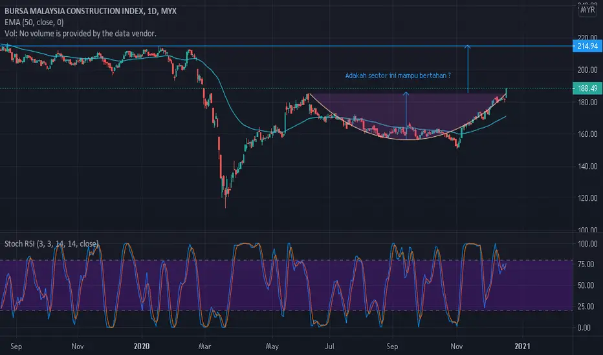
Task: Select the blue horizontal line at 214.94
Action: pyautogui.click(x=286, y=46)
